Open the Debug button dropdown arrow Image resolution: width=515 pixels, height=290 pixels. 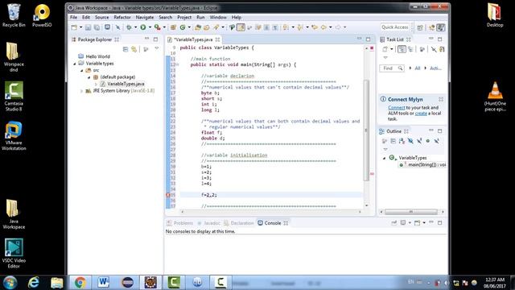[136, 27]
